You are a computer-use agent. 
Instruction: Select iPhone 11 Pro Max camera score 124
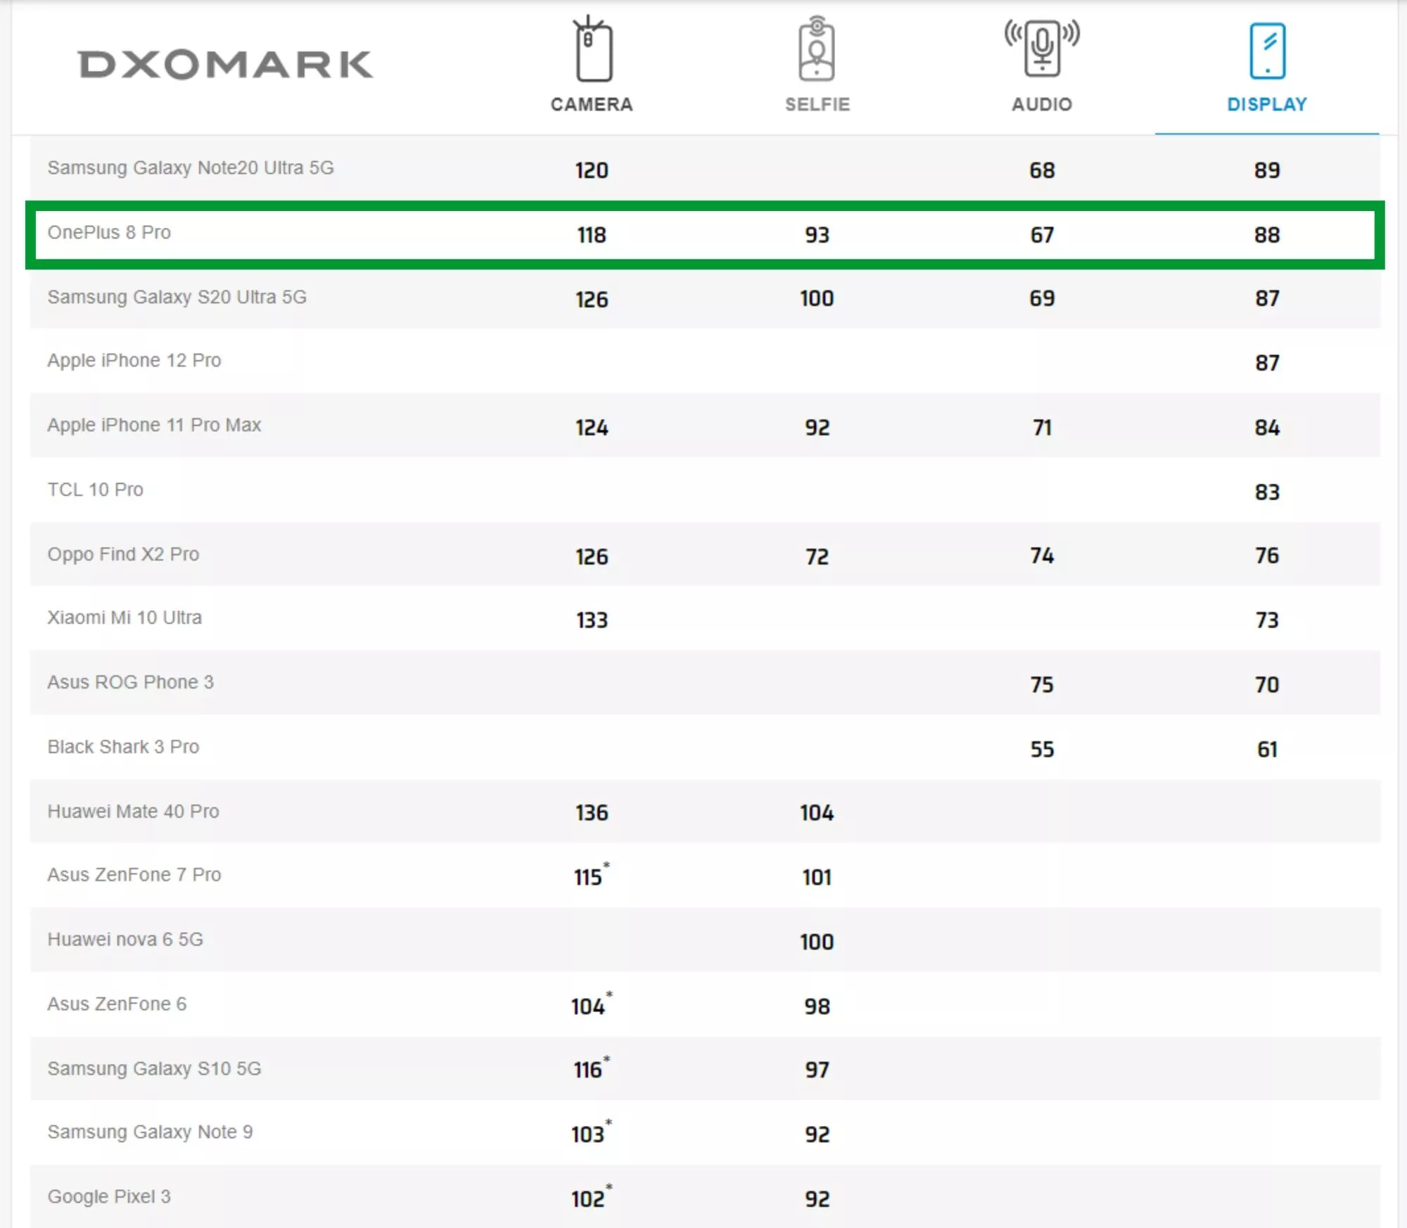click(x=592, y=428)
